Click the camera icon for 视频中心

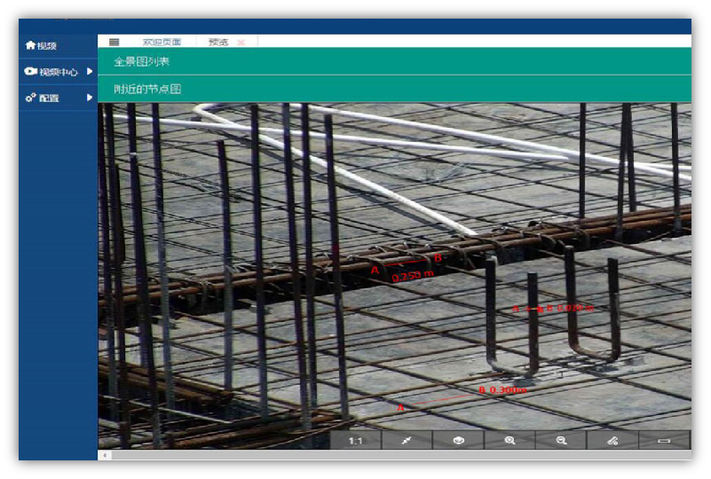[x=30, y=71]
